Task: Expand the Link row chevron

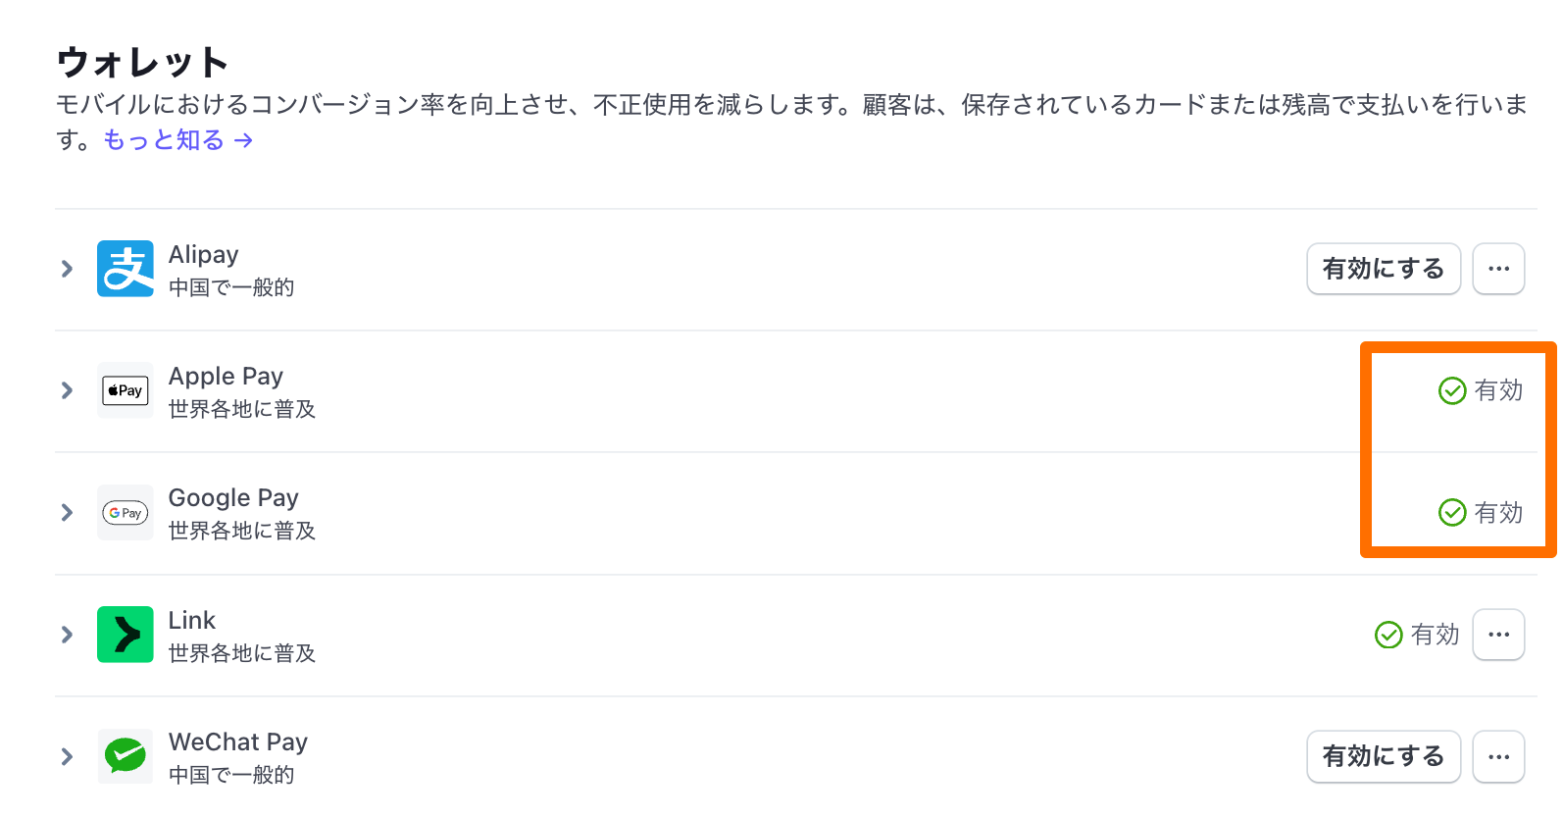Action: pos(67,635)
